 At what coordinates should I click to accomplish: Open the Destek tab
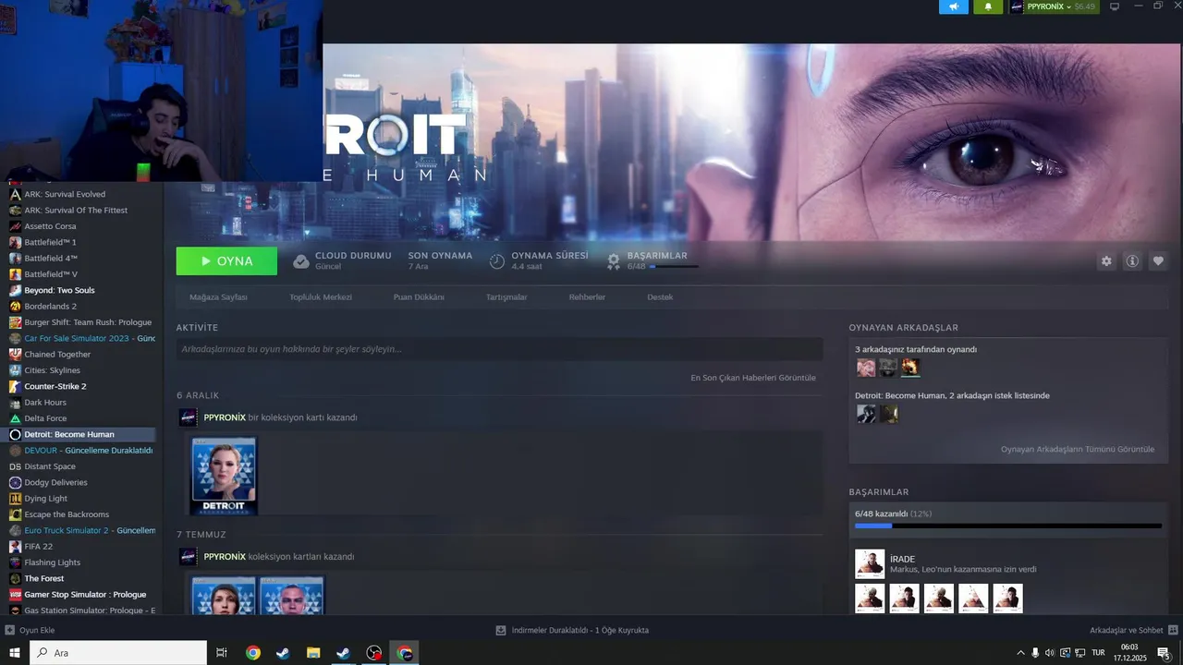660,297
